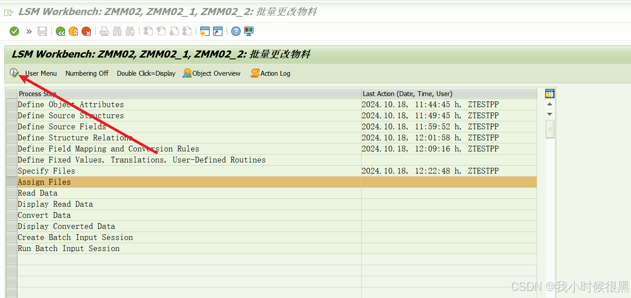Click row selector beside Read Data
631x298 pixels.
pyautogui.click(x=12, y=193)
